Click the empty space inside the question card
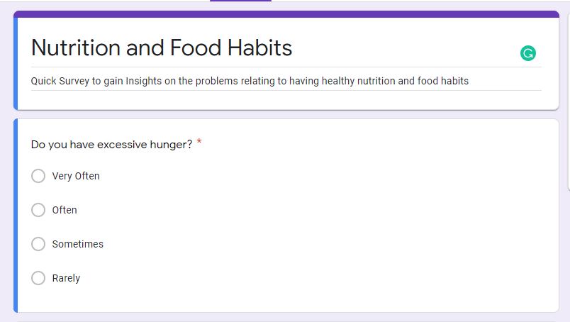Screen dimensions: 570x322 pos(354,227)
